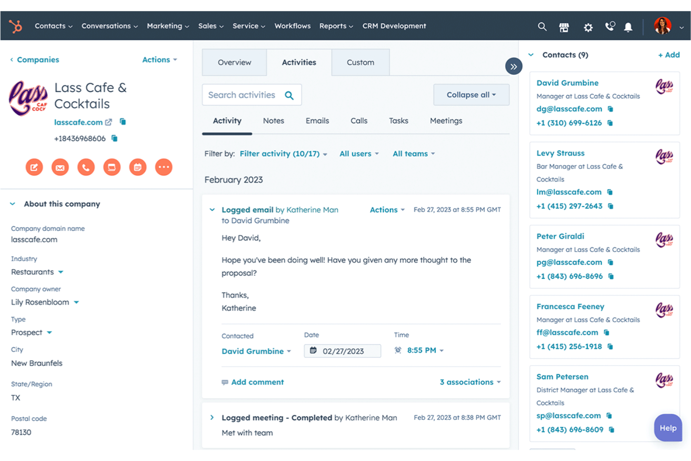Click the orange more options ellipsis icon
The width and height of the screenshot is (691, 461).
pos(163,167)
